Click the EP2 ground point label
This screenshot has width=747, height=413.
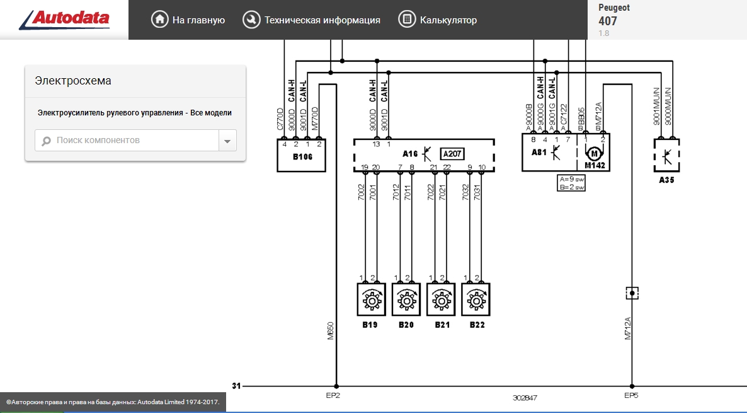coord(333,395)
